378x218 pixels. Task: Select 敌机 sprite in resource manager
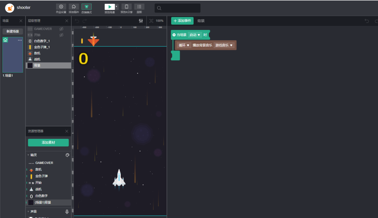[48, 170]
